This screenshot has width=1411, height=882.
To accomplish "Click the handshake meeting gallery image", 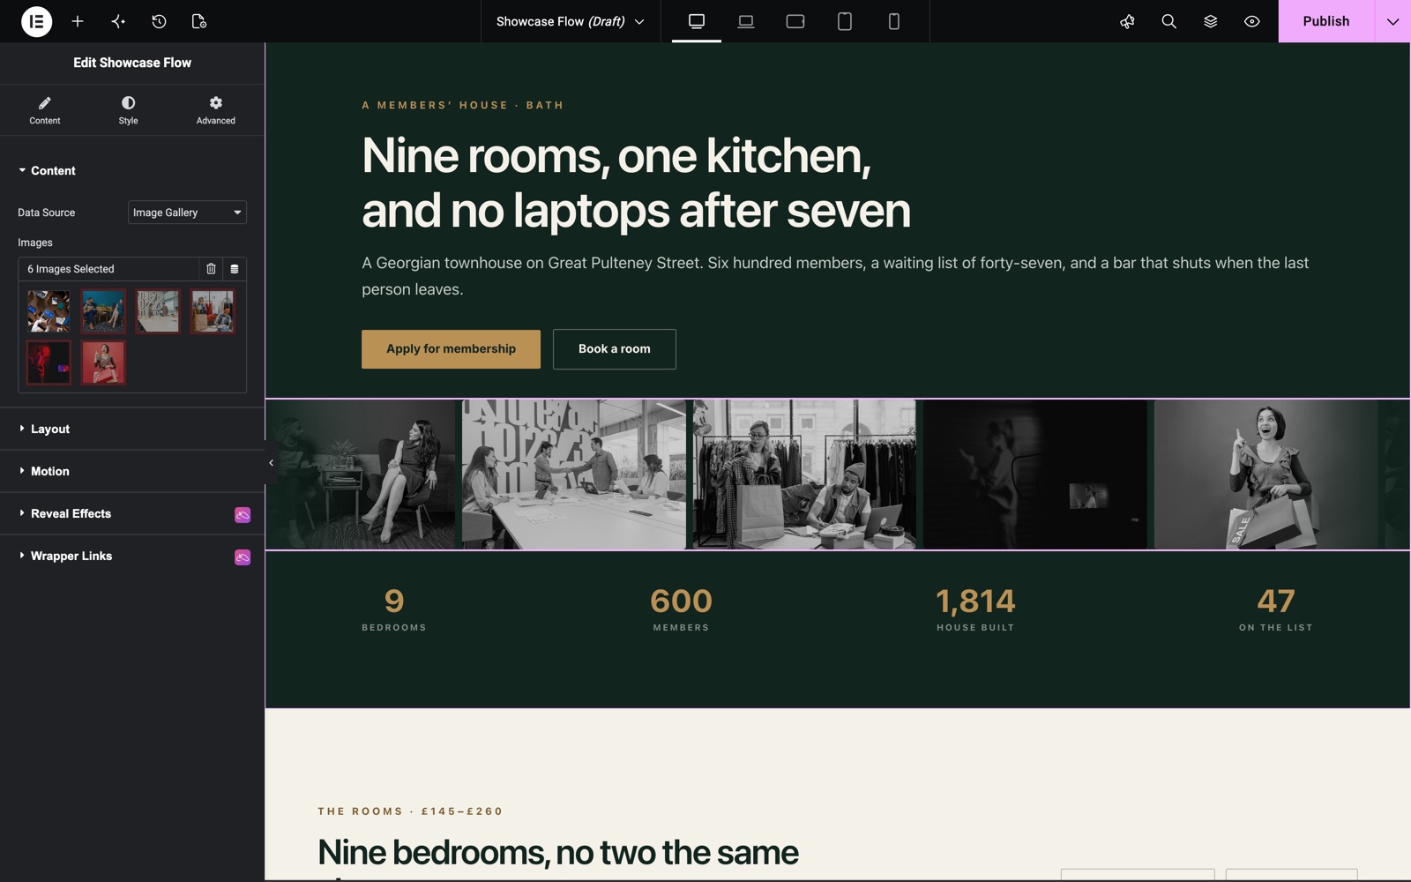I will [x=573, y=475].
